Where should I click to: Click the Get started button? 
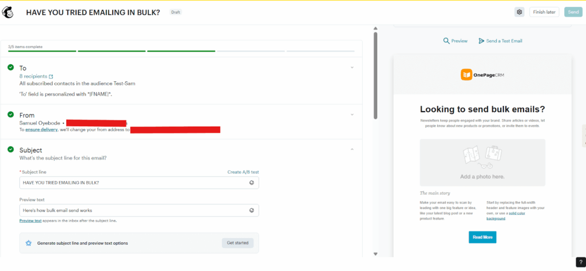point(237,243)
